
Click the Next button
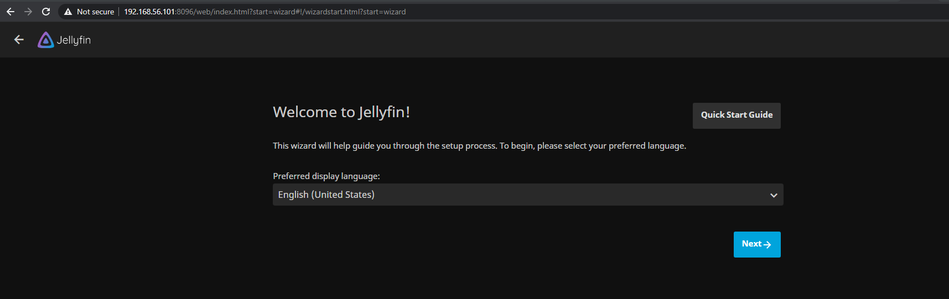pyautogui.click(x=757, y=244)
